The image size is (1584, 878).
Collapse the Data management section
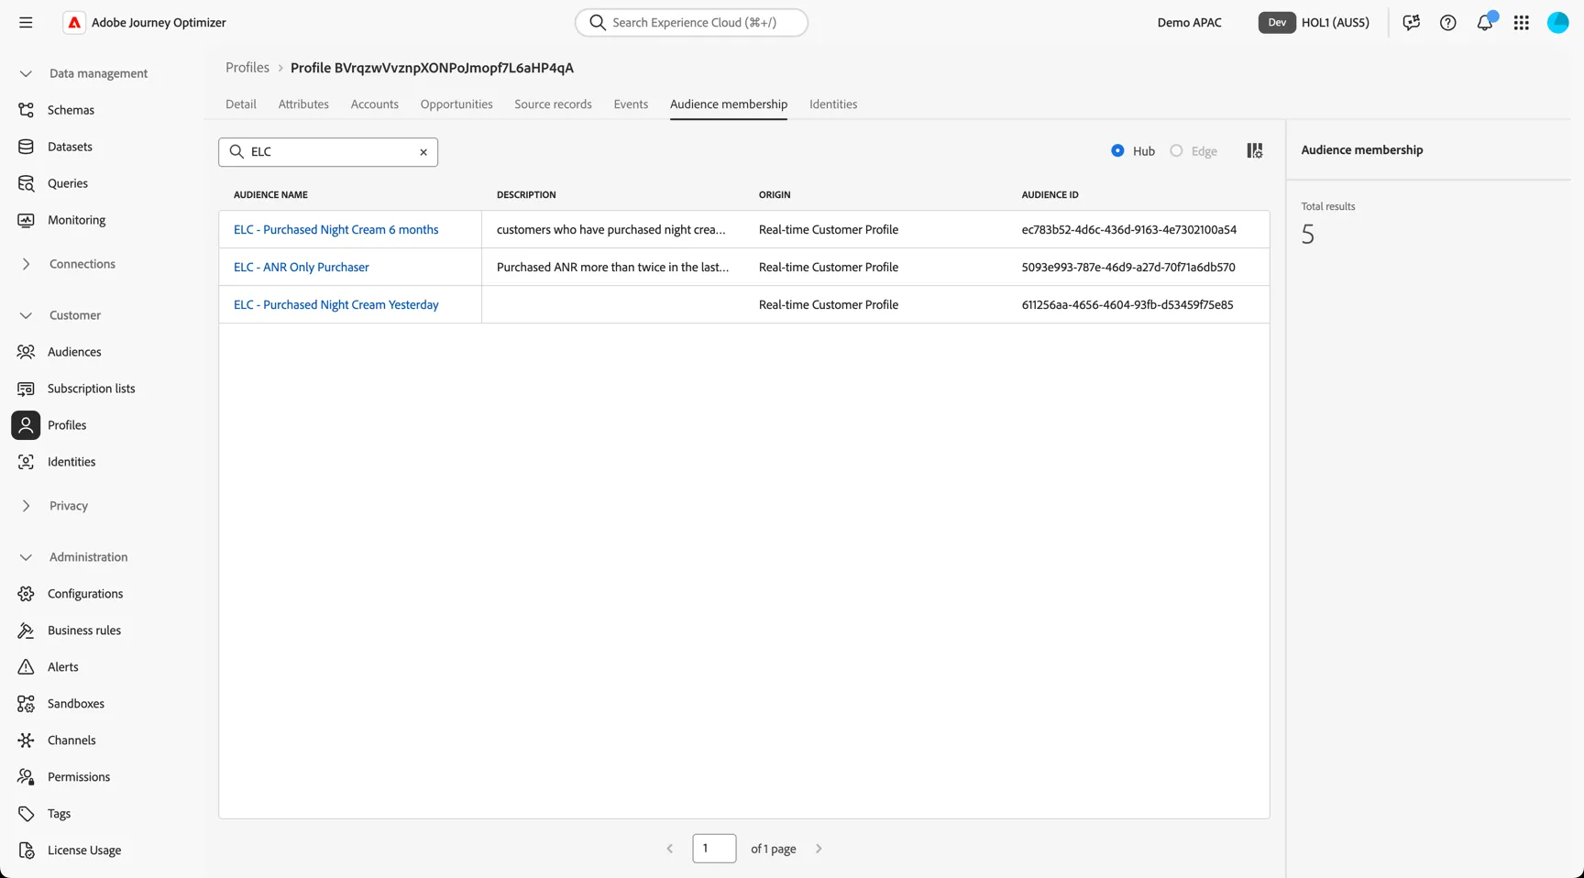pyautogui.click(x=26, y=73)
